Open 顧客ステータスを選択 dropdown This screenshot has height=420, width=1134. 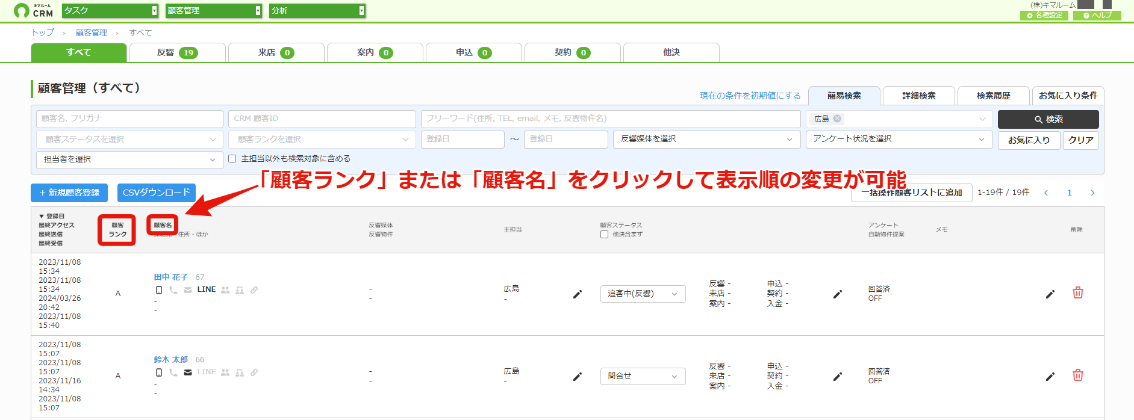(129, 139)
